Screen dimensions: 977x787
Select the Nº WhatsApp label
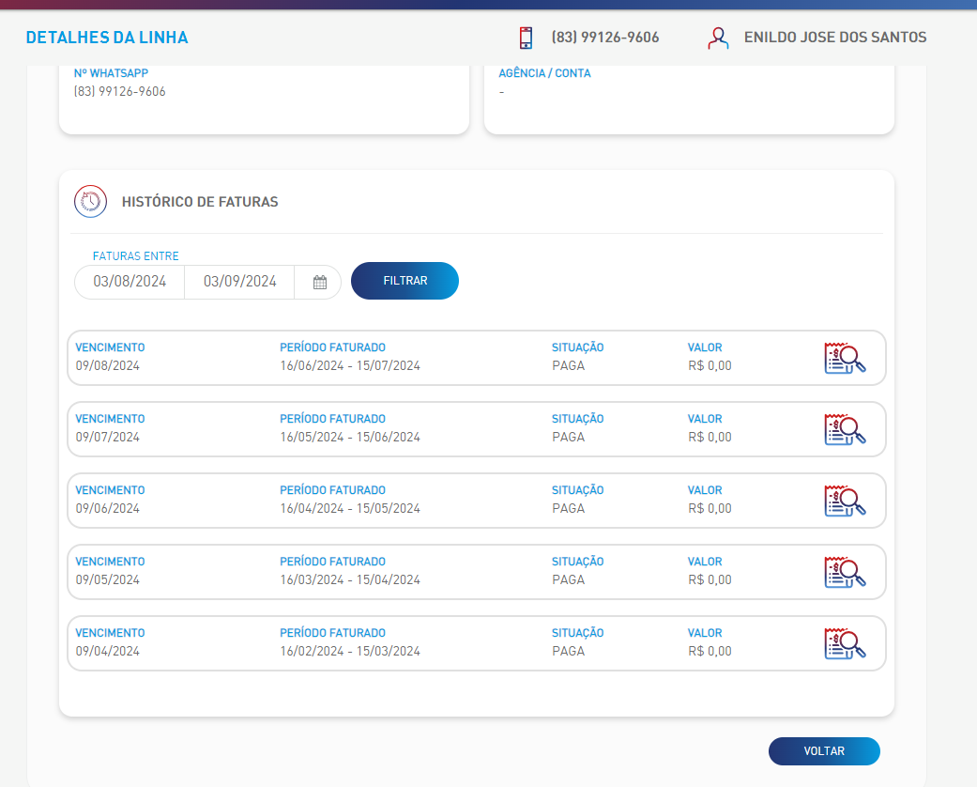111,73
